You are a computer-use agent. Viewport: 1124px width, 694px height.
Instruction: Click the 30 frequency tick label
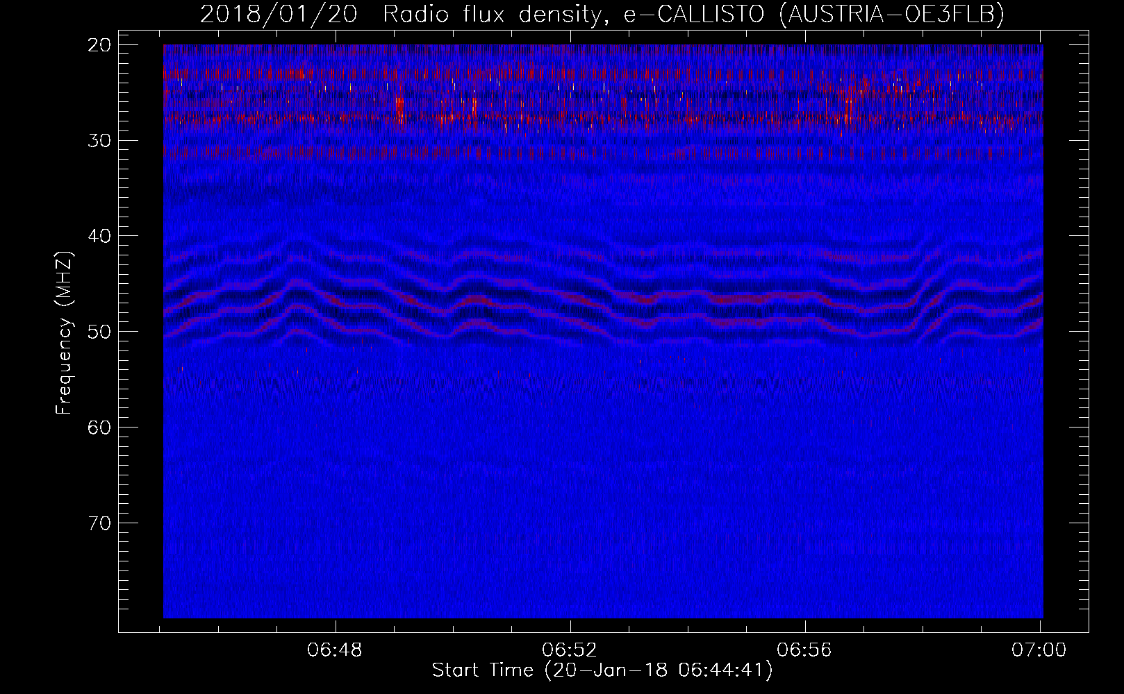[x=100, y=141]
